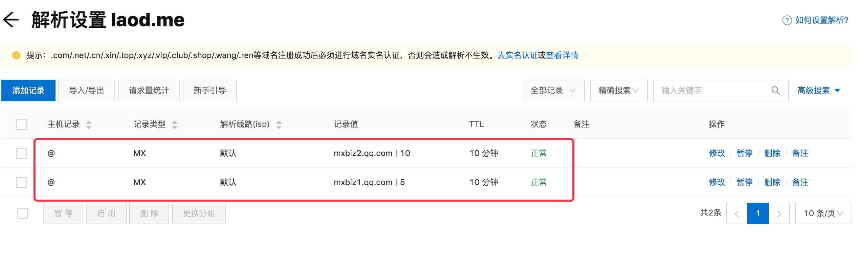
Task: Focus the 输入关键字 search field
Action: 711,91
